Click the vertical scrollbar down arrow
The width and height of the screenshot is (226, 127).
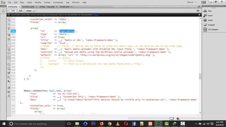tap(200, 113)
